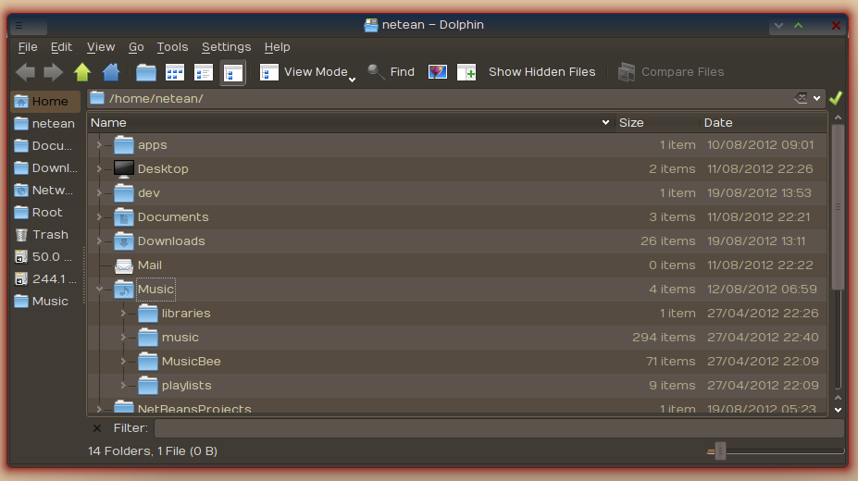858x481 pixels.
Task: Sort by Date column header
Action: coord(764,122)
